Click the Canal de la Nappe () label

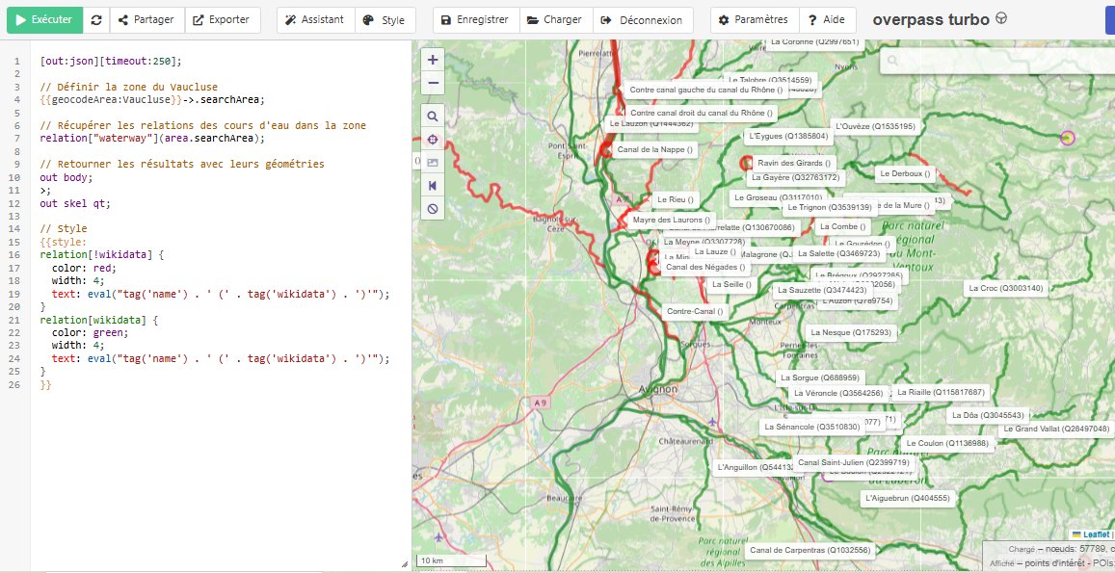tap(654, 150)
